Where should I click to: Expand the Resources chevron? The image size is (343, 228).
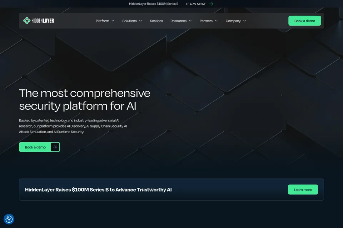(x=190, y=21)
